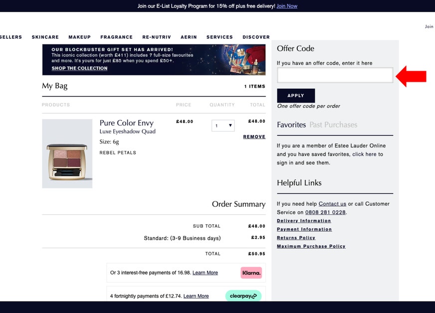Screen dimensions: 435x313
Task: Remove Pure Color Envy from bag
Action: click(254, 137)
